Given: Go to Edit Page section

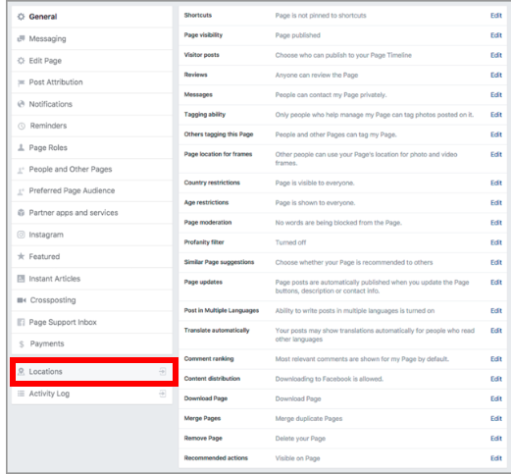Looking at the screenshot, I should pos(92,61).
